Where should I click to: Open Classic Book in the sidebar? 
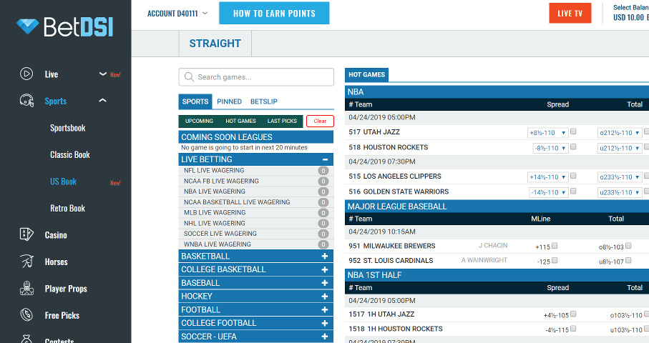(x=70, y=154)
